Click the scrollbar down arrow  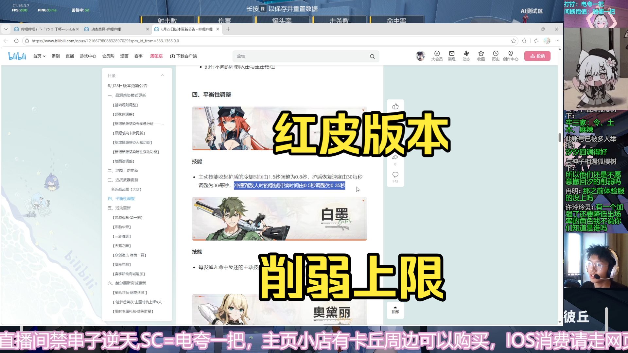[560, 322]
